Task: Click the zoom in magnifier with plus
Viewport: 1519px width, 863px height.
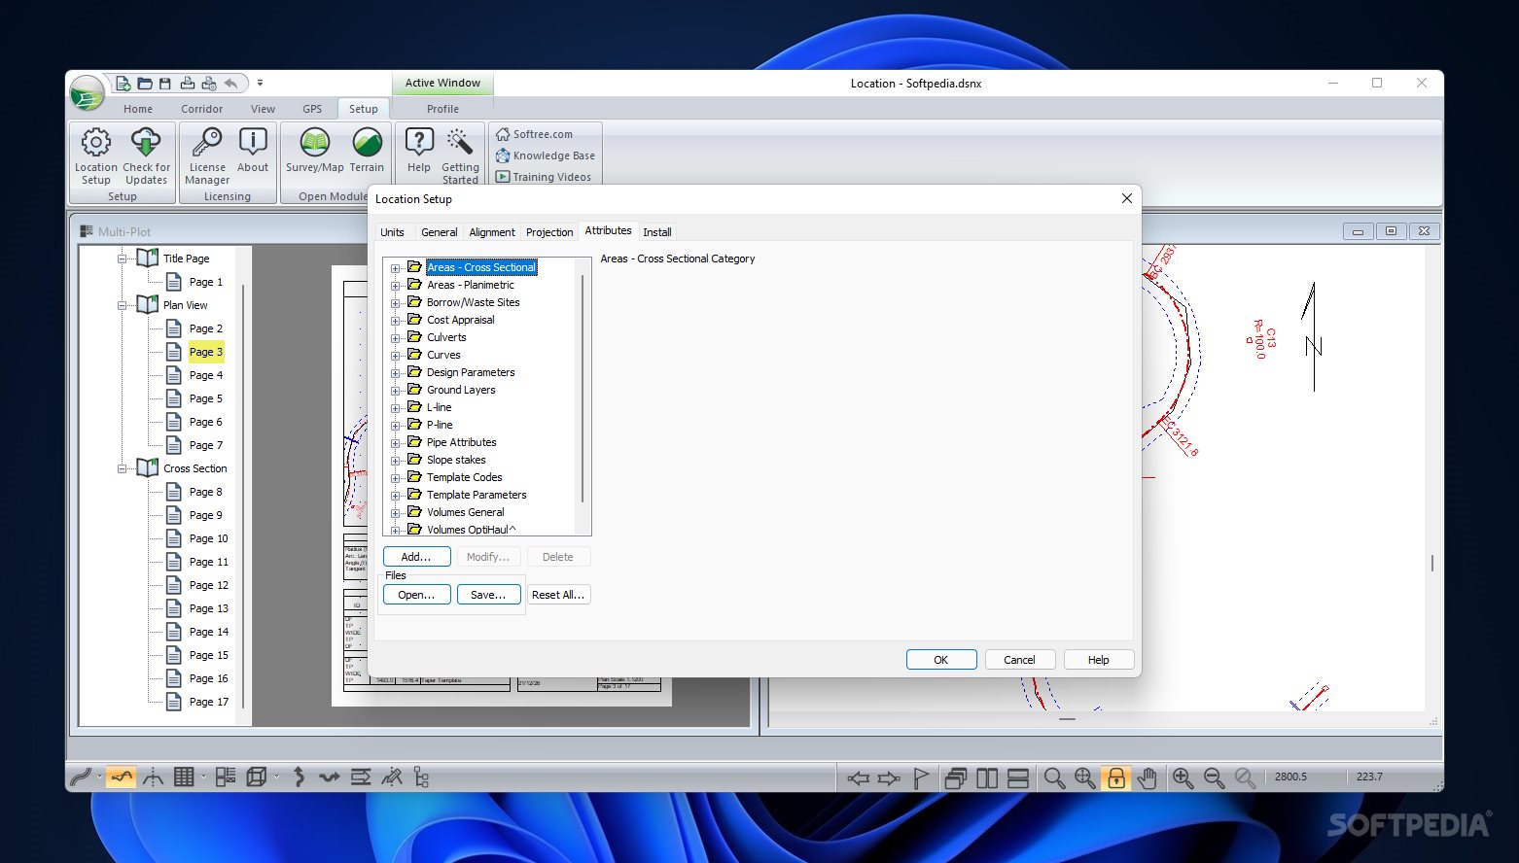Action: (x=1183, y=777)
